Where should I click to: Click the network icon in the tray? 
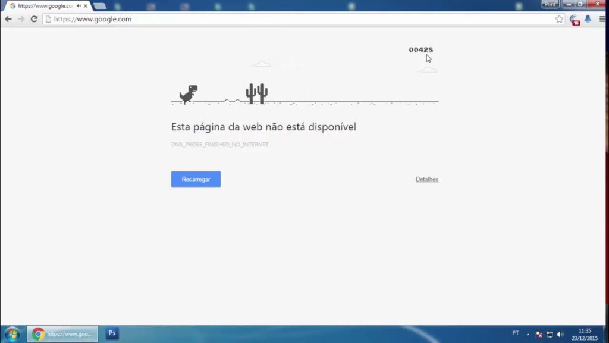click(550, 335)
